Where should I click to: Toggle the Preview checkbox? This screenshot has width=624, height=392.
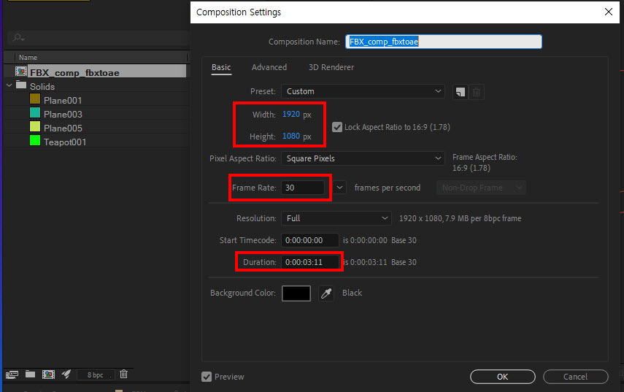point(207,377)
